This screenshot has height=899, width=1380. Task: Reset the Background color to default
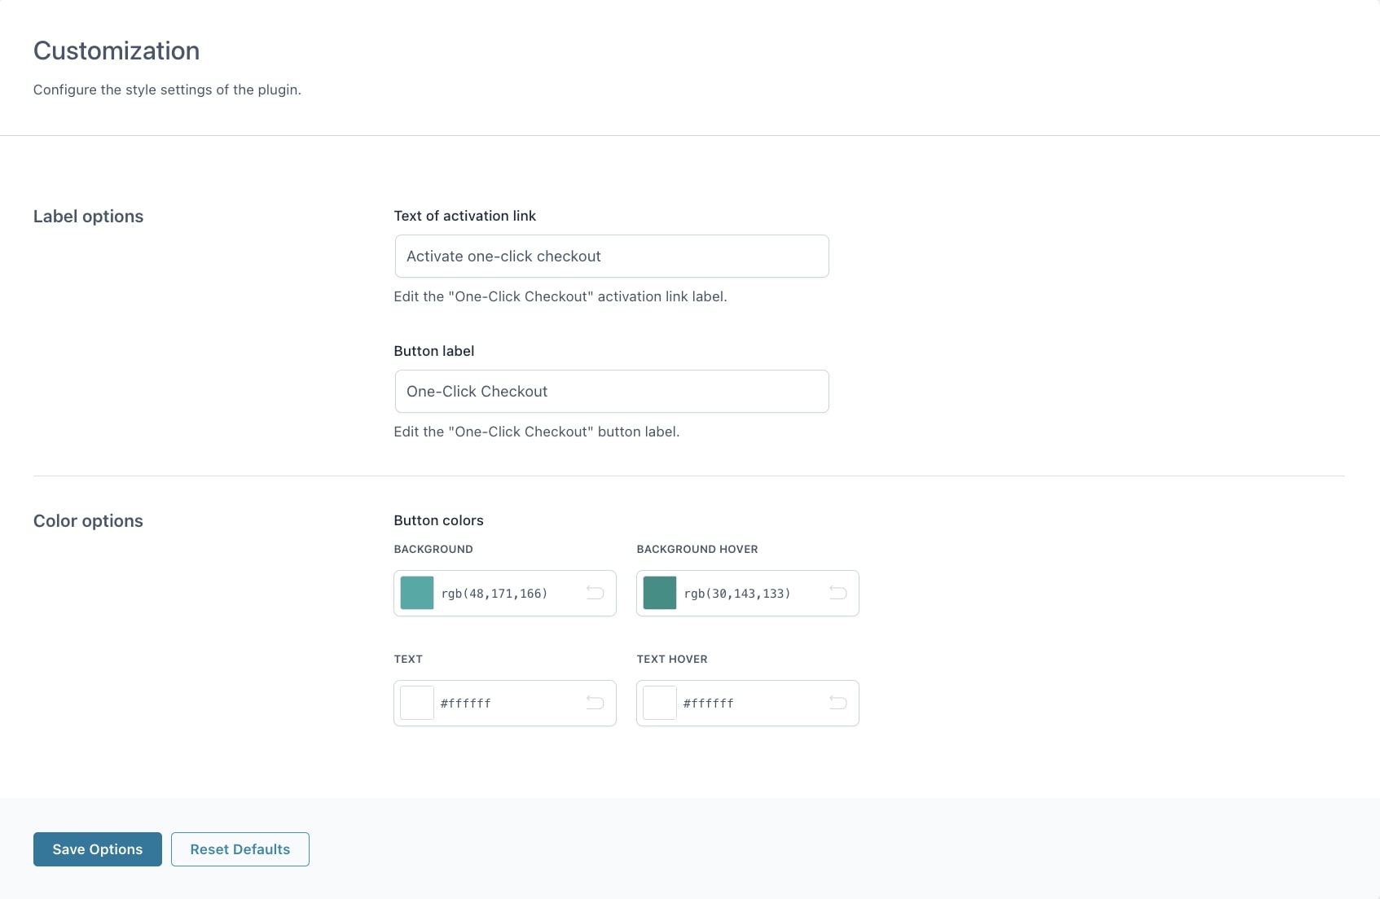595,593
